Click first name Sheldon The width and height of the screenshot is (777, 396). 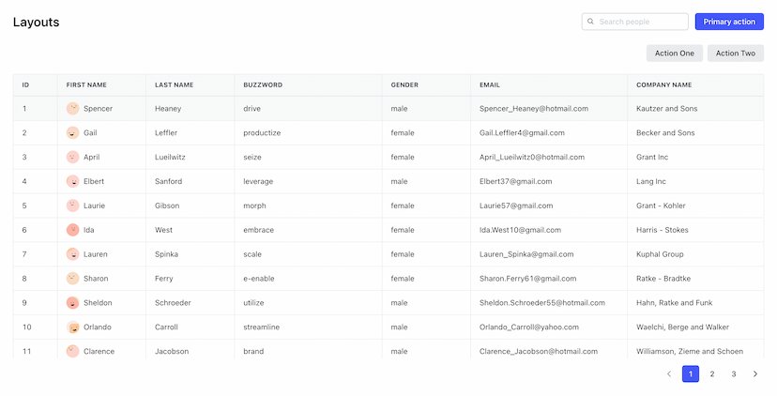click(x=98, y=303)
